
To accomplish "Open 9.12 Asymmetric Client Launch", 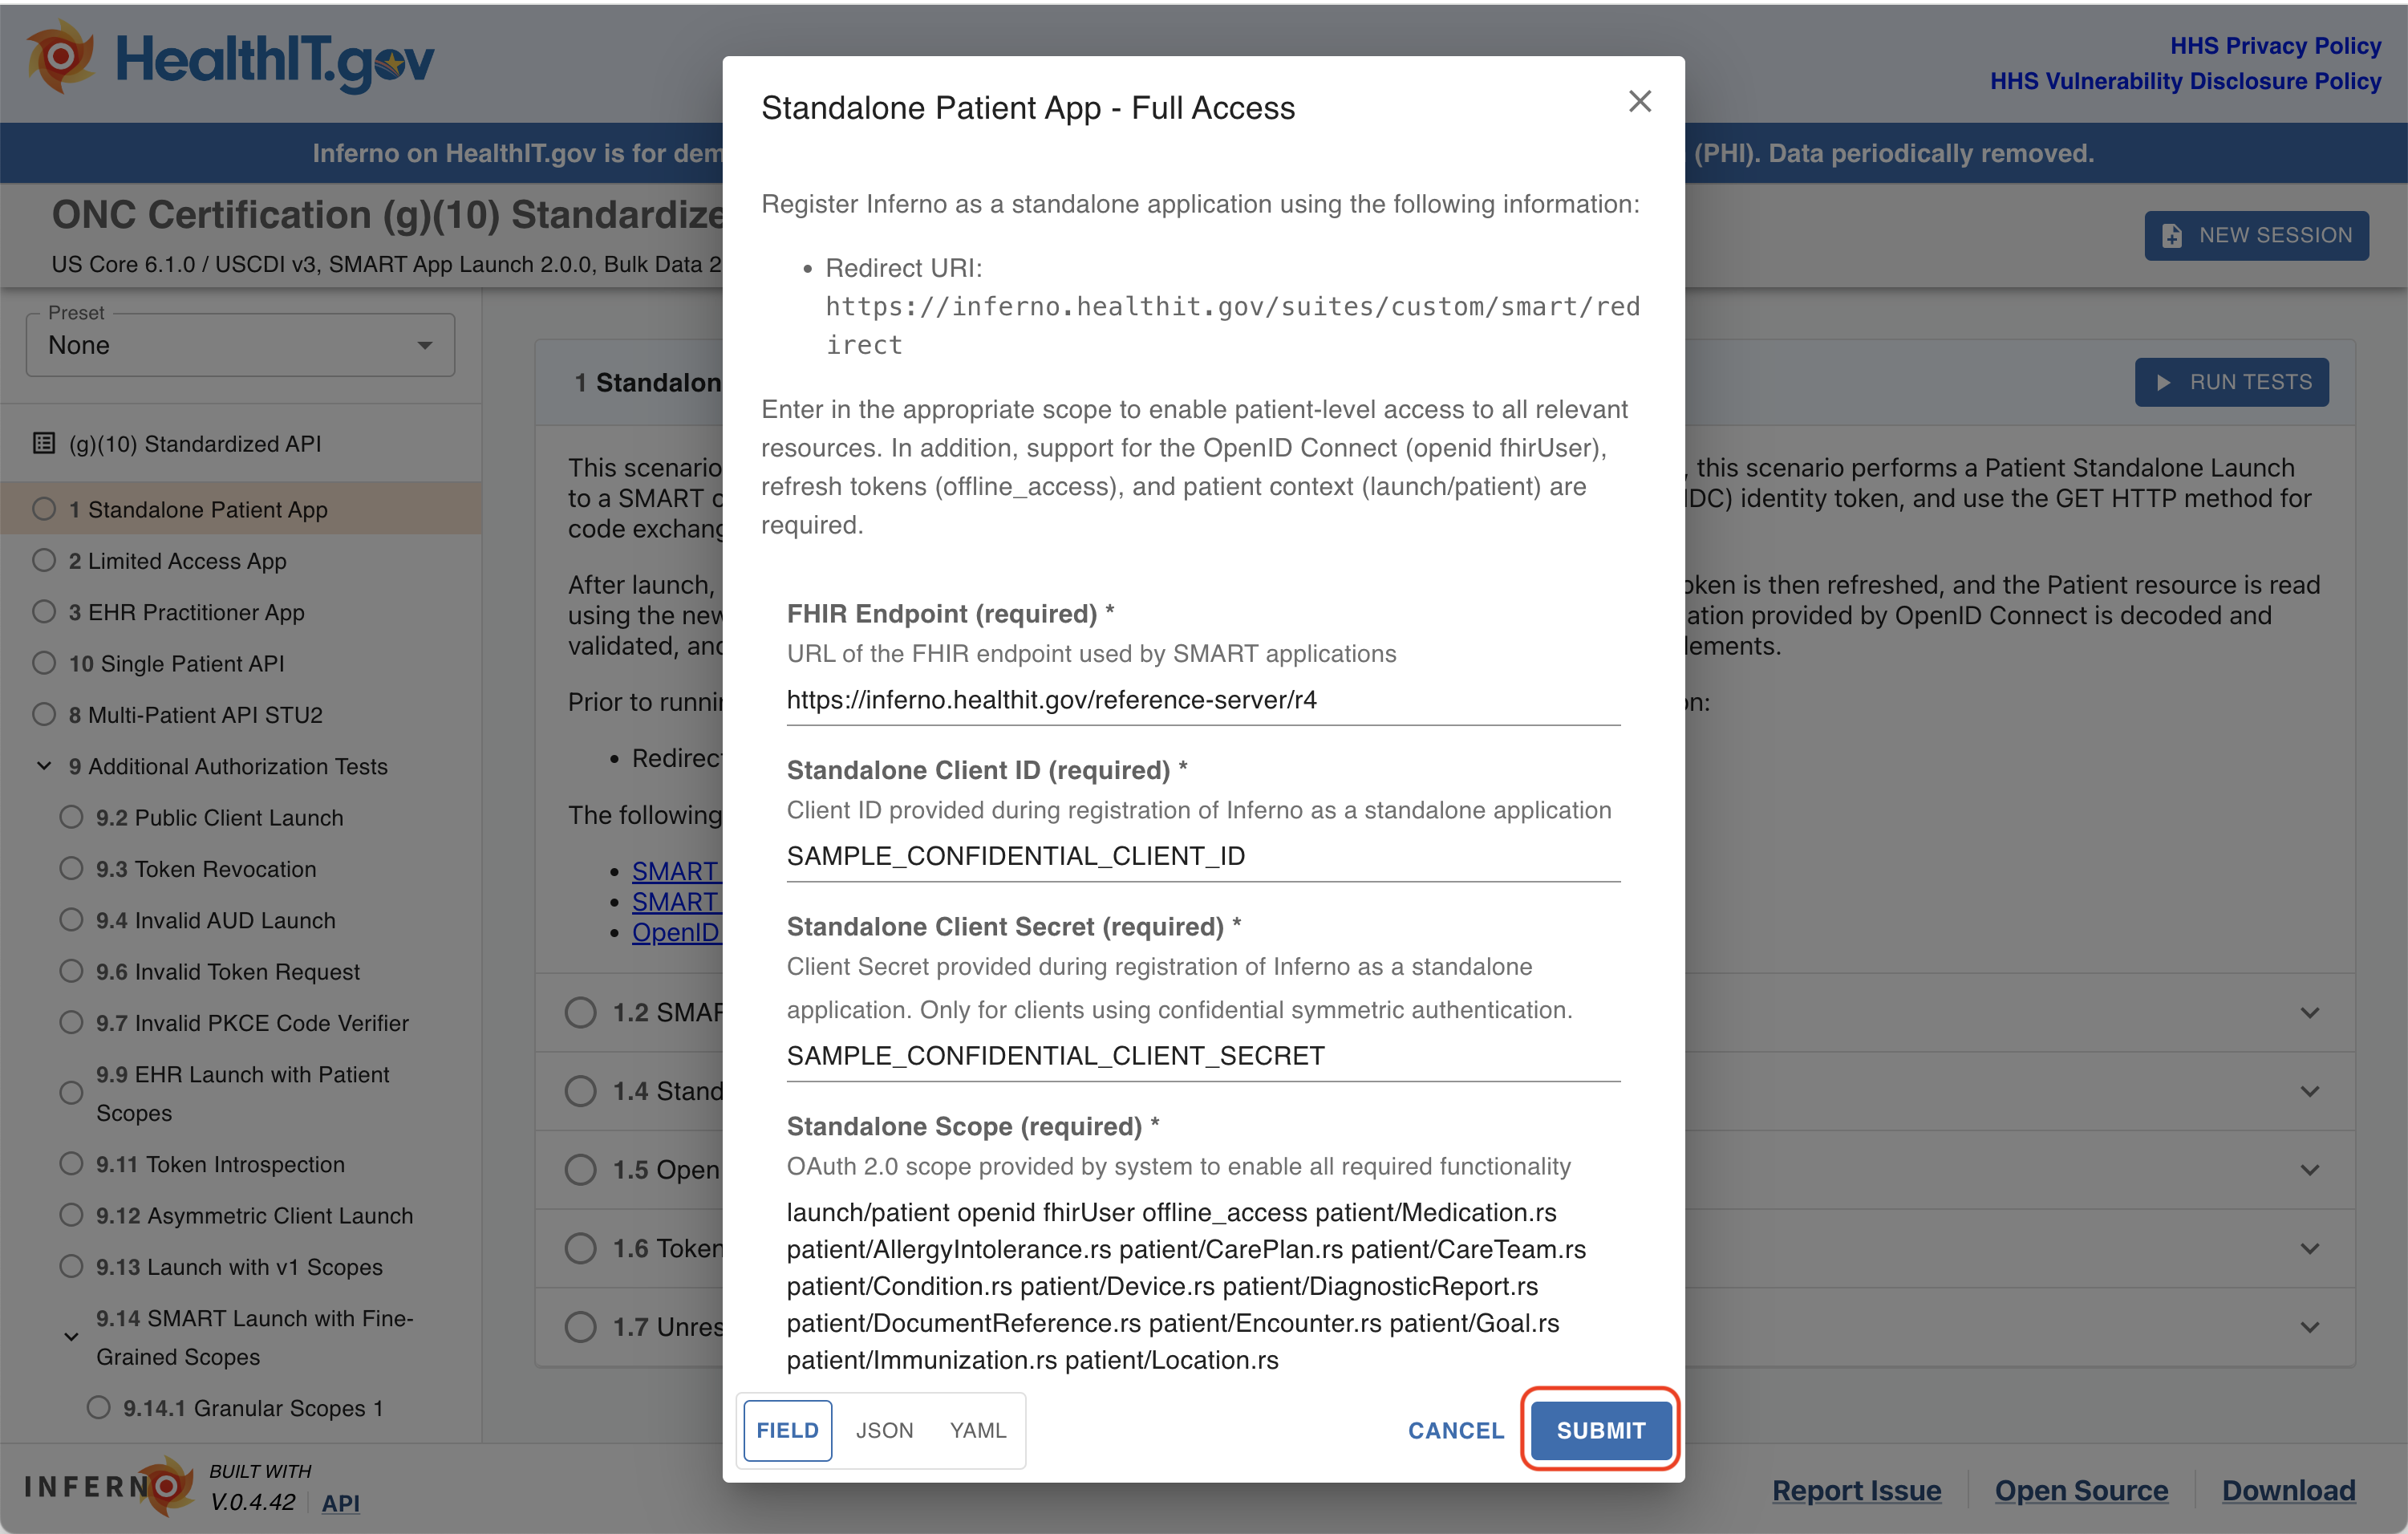I will coord(254,1216).
